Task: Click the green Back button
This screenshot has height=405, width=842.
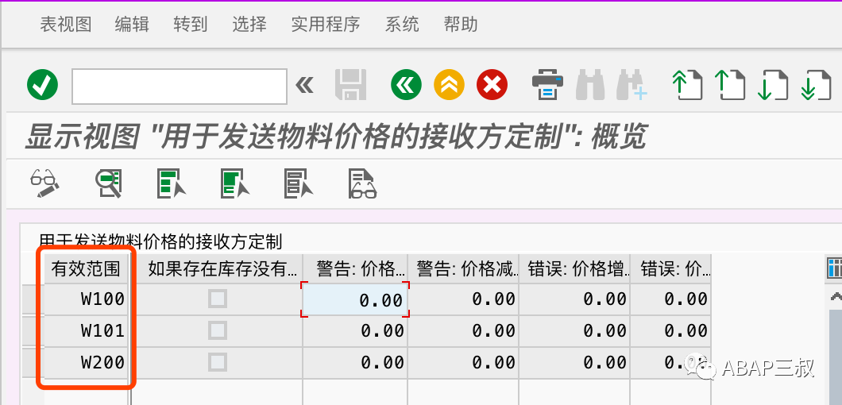Action: (406, 85)
